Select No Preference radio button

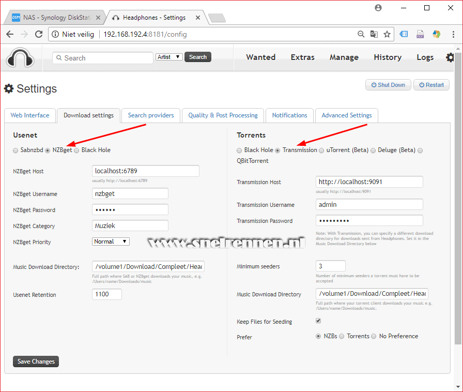tap(374, 336)
